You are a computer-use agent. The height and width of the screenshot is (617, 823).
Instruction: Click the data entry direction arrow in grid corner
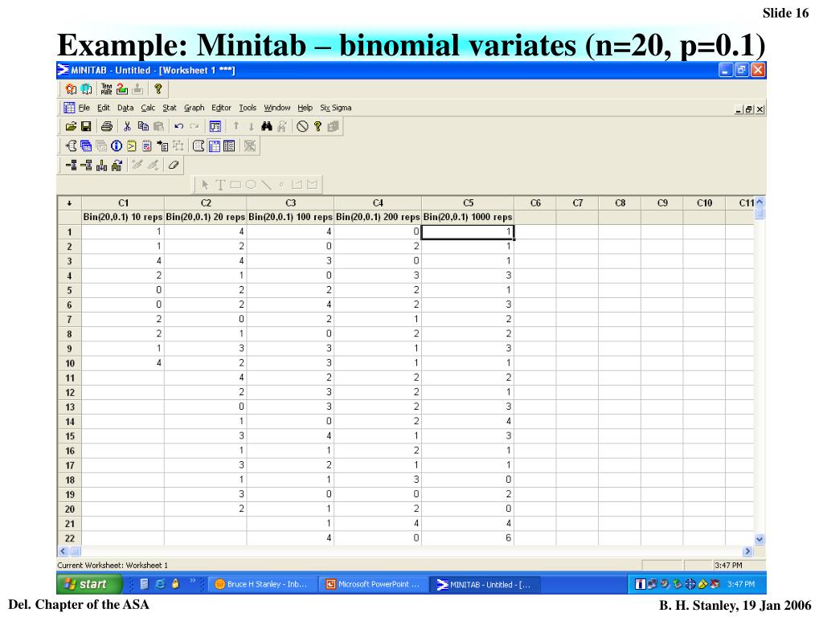(69, 203)
